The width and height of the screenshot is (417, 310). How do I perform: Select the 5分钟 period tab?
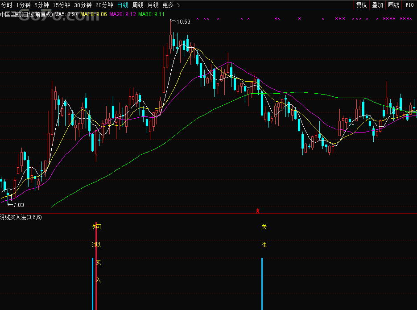click(41, 5)
